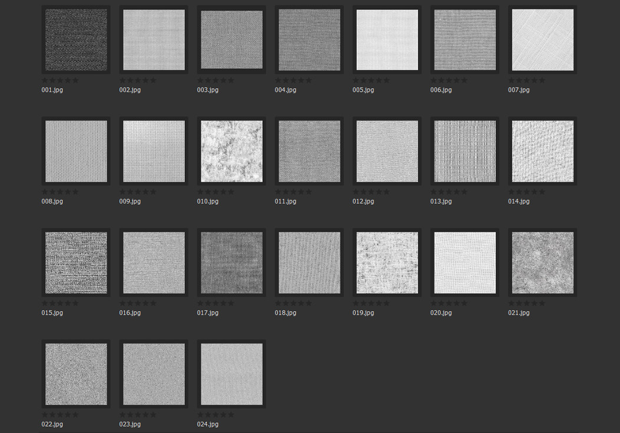Screen dimensions: 620x433
Task: Open the thumbnail for 019.jpg
Action: click(x=386, y=262)
